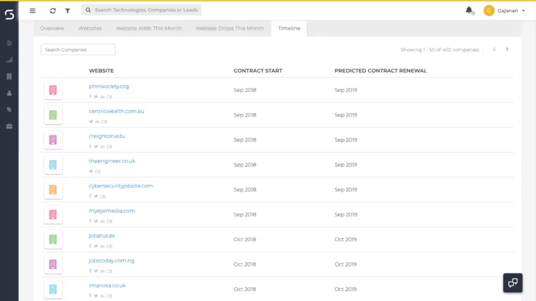Go to next page with right arrow chevron

[x=507, y=49]
